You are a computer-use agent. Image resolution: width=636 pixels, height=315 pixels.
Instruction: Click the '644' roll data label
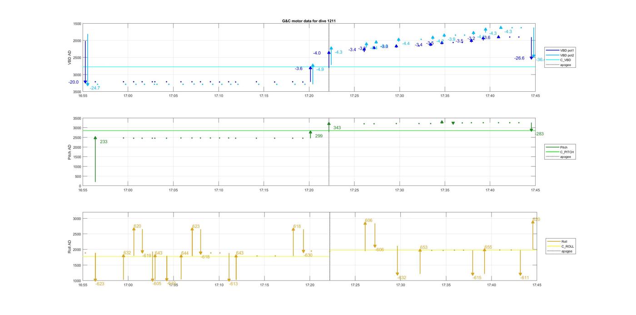click(x=185, y=253)
